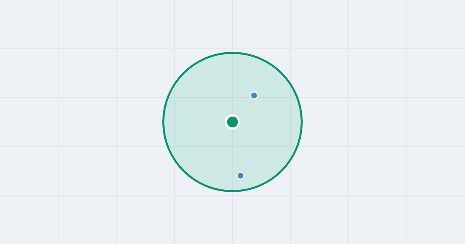Click the leftmost point of the green outline
Screen dimensions: 465x244
click(164, 122)
